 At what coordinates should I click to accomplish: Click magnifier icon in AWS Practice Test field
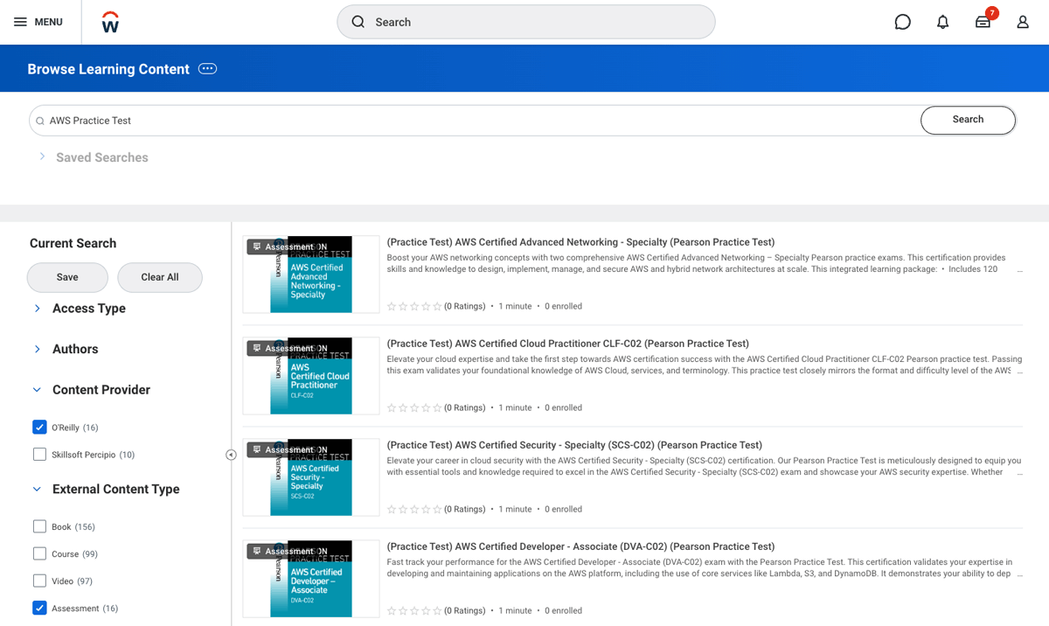(40, 121)
